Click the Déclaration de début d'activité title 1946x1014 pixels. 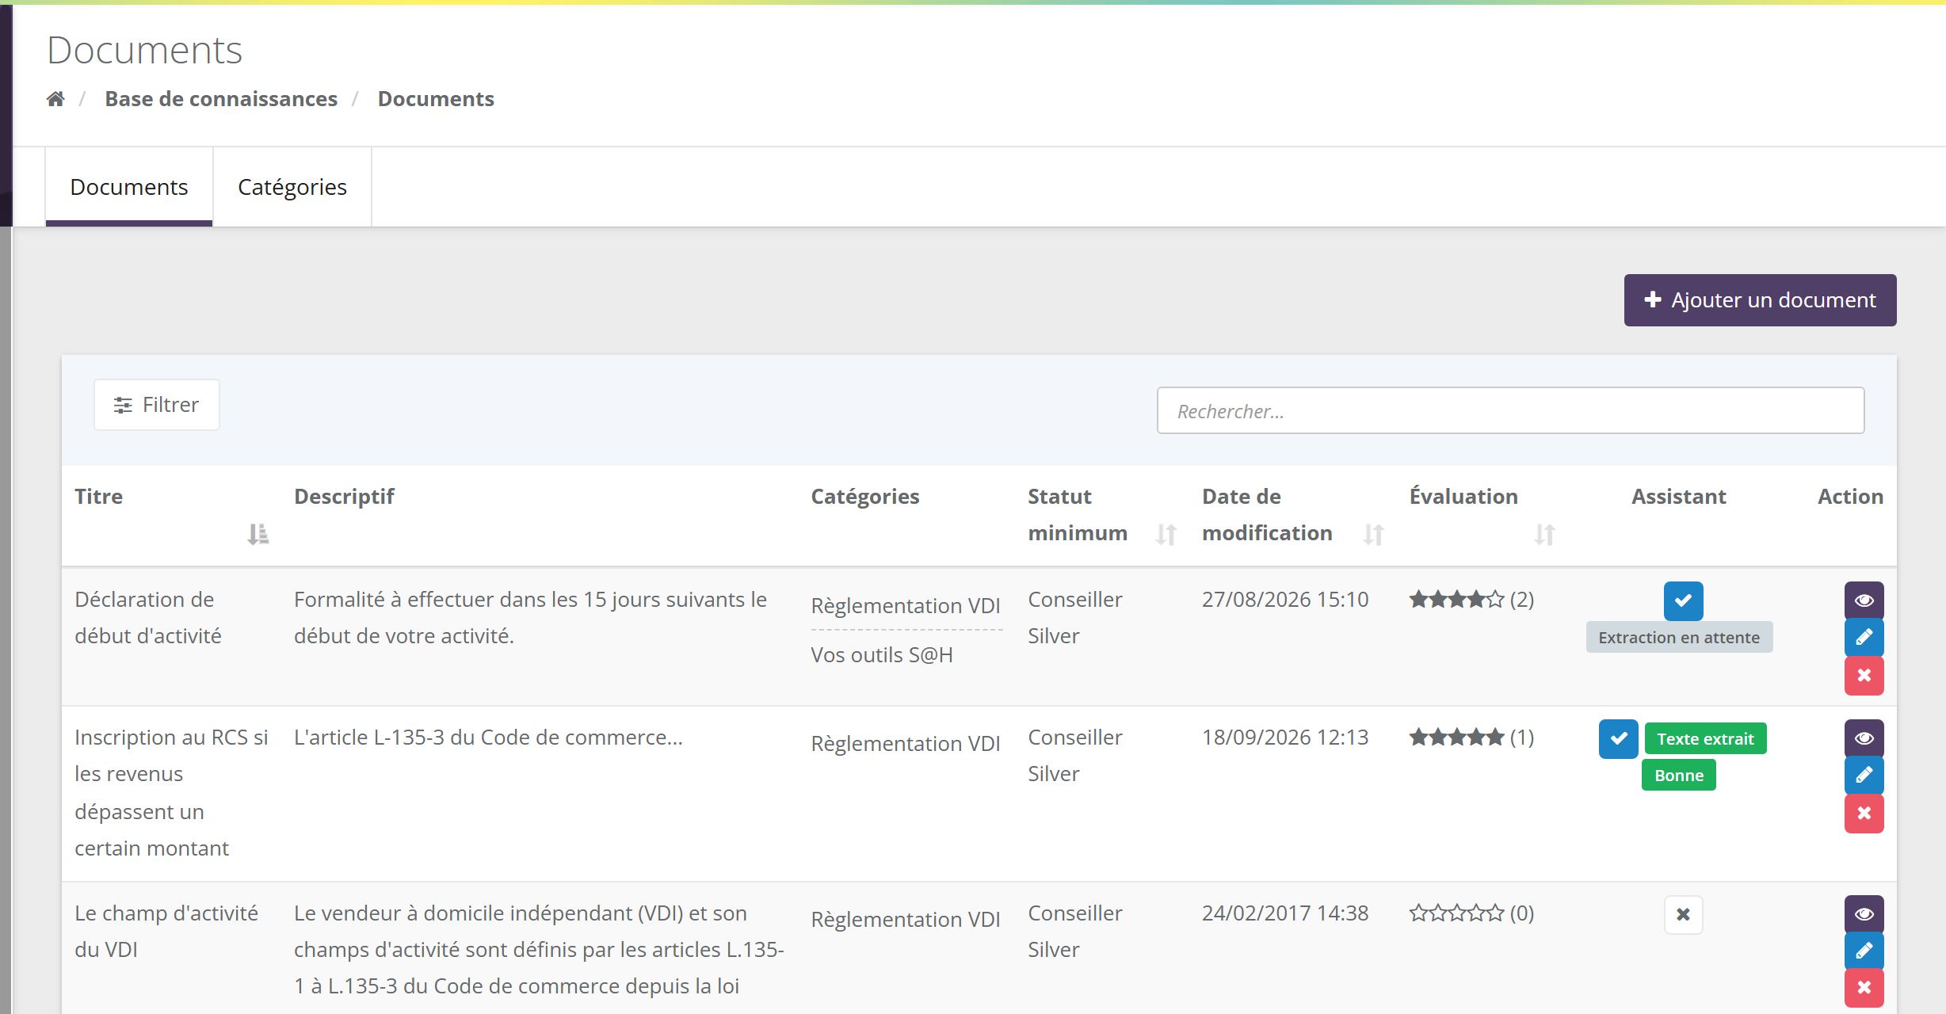pos(148,618)
